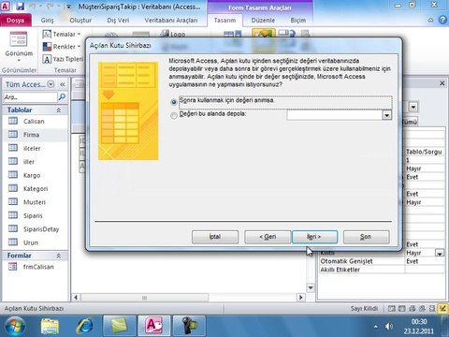The image size is (449, 337).
Task: Click the navigation pane search box
Action: (30, 97)
